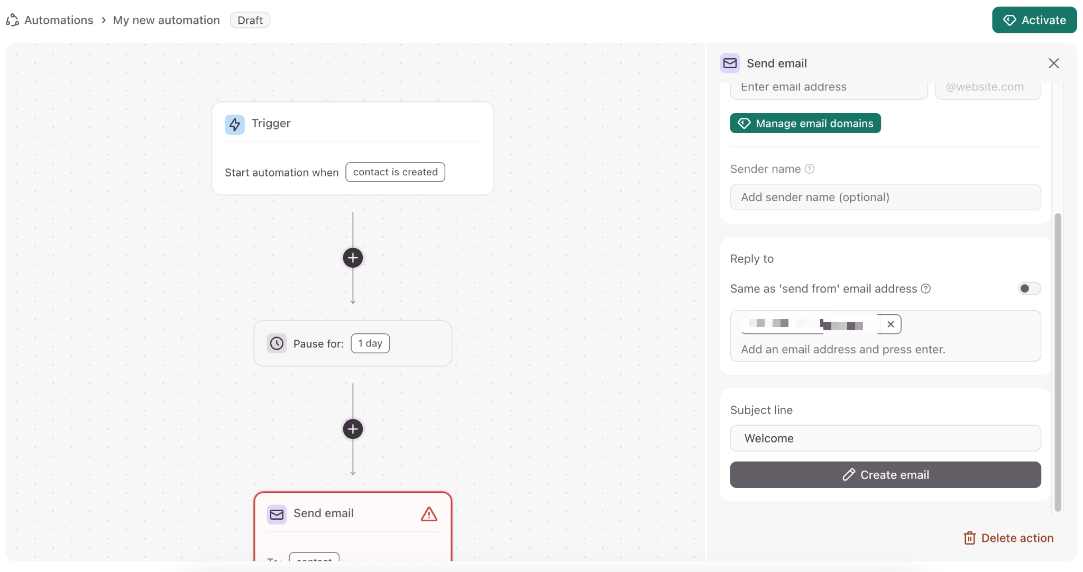Click help icon beside 'send from' label
This screenshot has height=572, width=1083.
click(925, 288)
